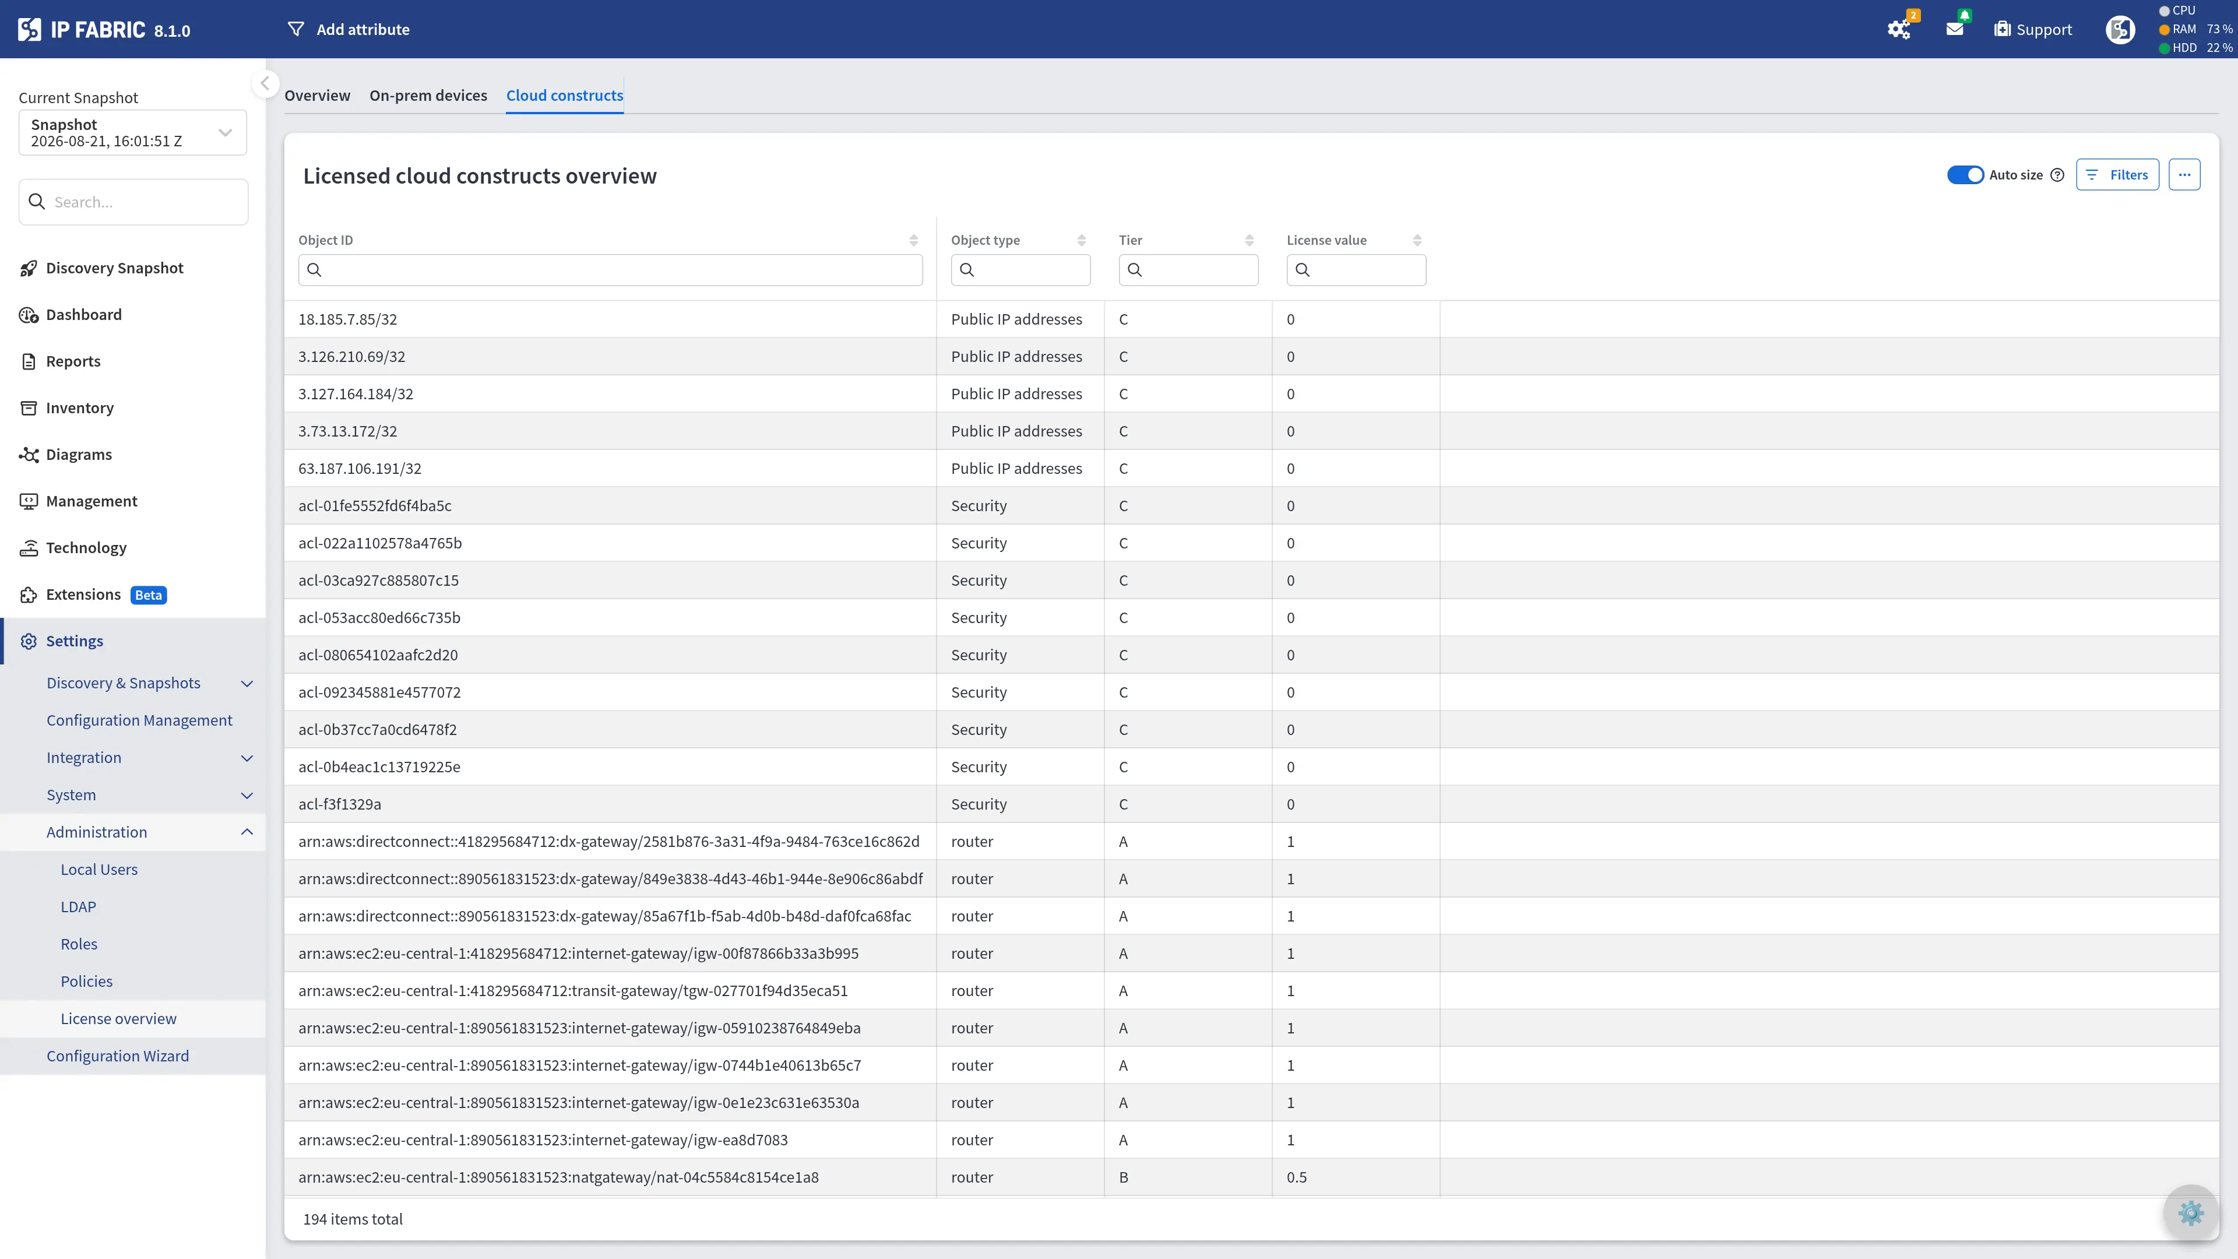Expand Discovery & Snapshots submenu chevron
The image size is (2238, 1259).
(247, 684)
